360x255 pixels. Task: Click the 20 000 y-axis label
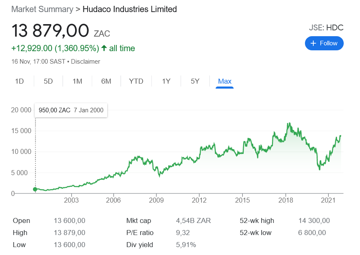[x=21, y=110]
